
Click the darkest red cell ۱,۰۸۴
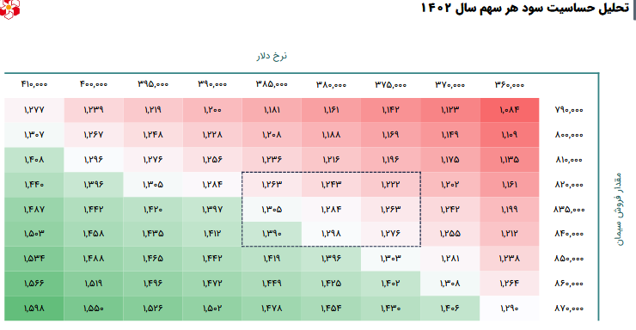coord(510,110)
